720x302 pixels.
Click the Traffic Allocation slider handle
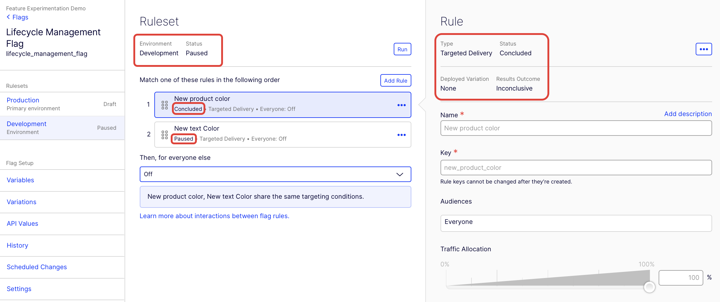[x=649, y=287]
